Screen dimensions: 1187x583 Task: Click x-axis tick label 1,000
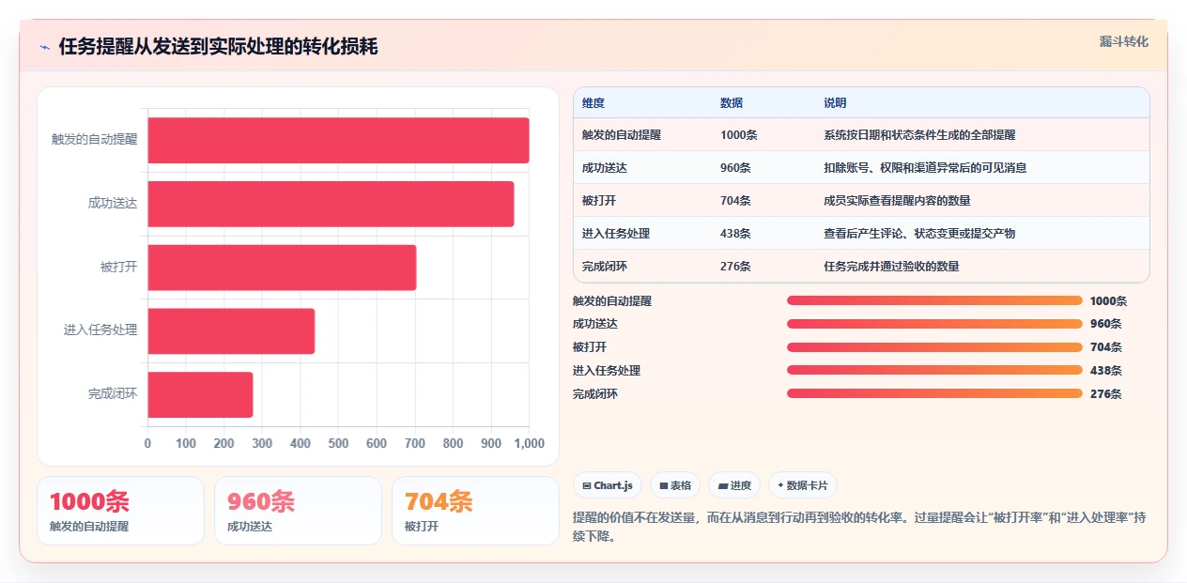(x=529, y=444)
